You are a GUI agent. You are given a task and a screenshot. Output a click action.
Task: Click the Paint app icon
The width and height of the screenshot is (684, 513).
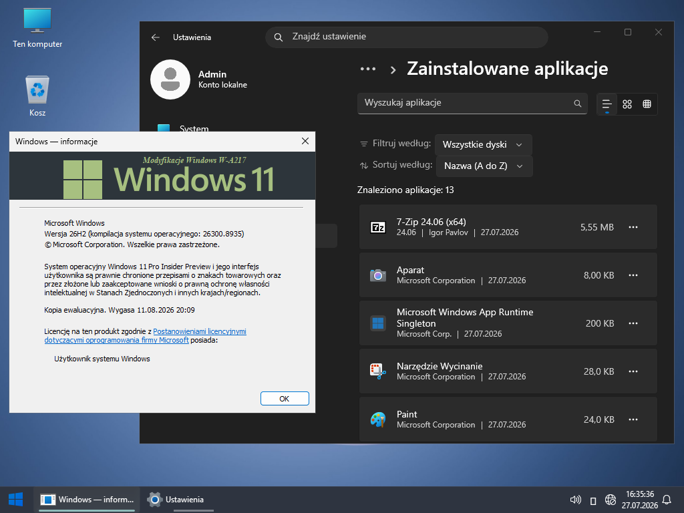point(378,419)
